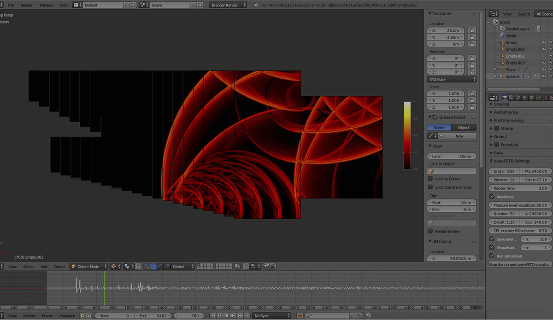Viewport: 553px width, 320px height.
Task: Click the Lens 35mm field
Action: 452,157
